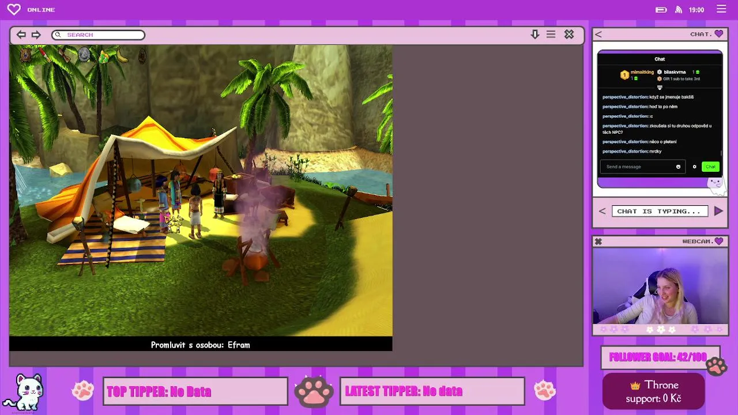Click the webcam video feed
The height and width of the screenshot is (415, 738).
point(660,286)
